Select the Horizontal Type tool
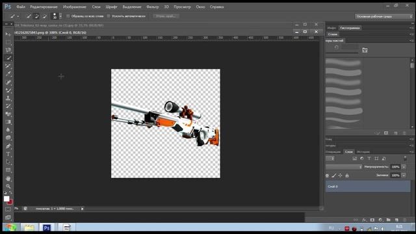 tap(8, 154)
